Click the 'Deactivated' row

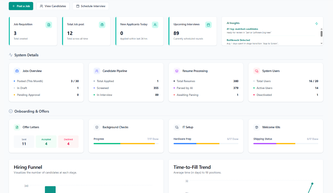point(286,95)
